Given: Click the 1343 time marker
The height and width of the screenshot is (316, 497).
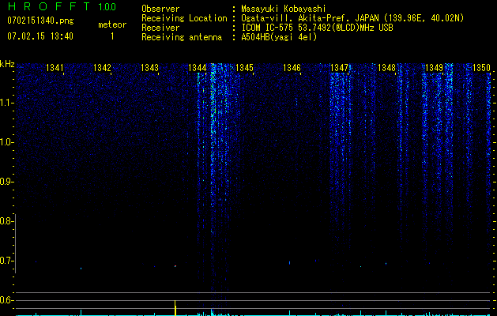Looking at the screenshot, I should click(x=149, y=68).
